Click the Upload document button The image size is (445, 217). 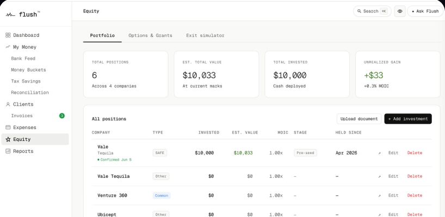pos(359,119)
